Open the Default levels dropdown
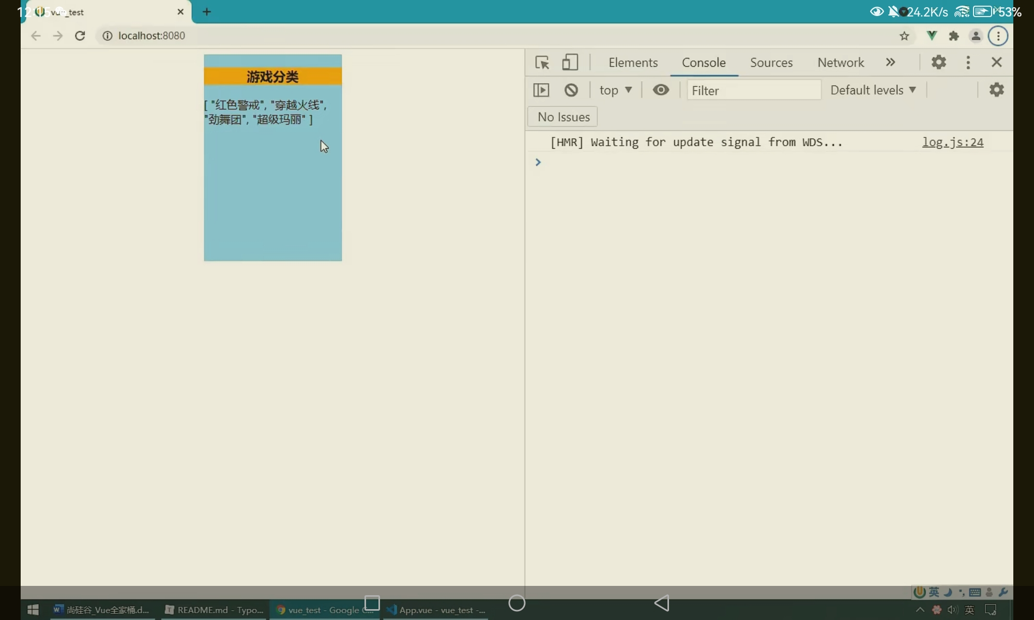Viewport: 1034px width, 620px height. (x=873, y=90)
